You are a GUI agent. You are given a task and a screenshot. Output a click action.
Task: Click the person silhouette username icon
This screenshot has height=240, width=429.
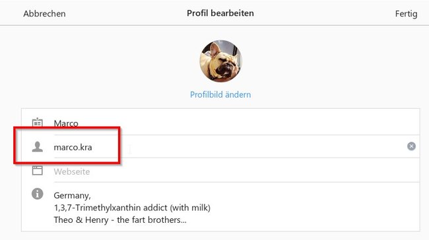(37, 147)
